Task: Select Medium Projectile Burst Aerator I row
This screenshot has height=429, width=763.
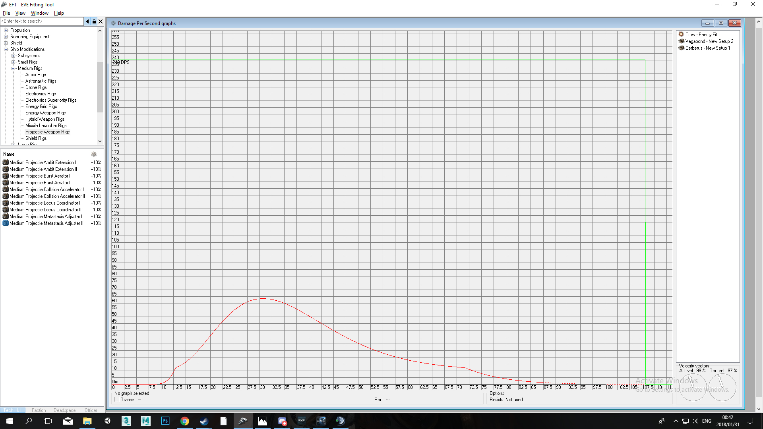Action: 52,176
